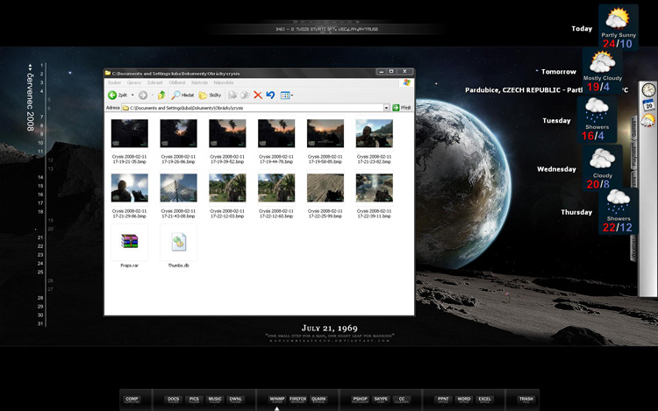Click the red Delete X toolbar icon
Viewport: 658px width, 411px height.
pos(257,95)
